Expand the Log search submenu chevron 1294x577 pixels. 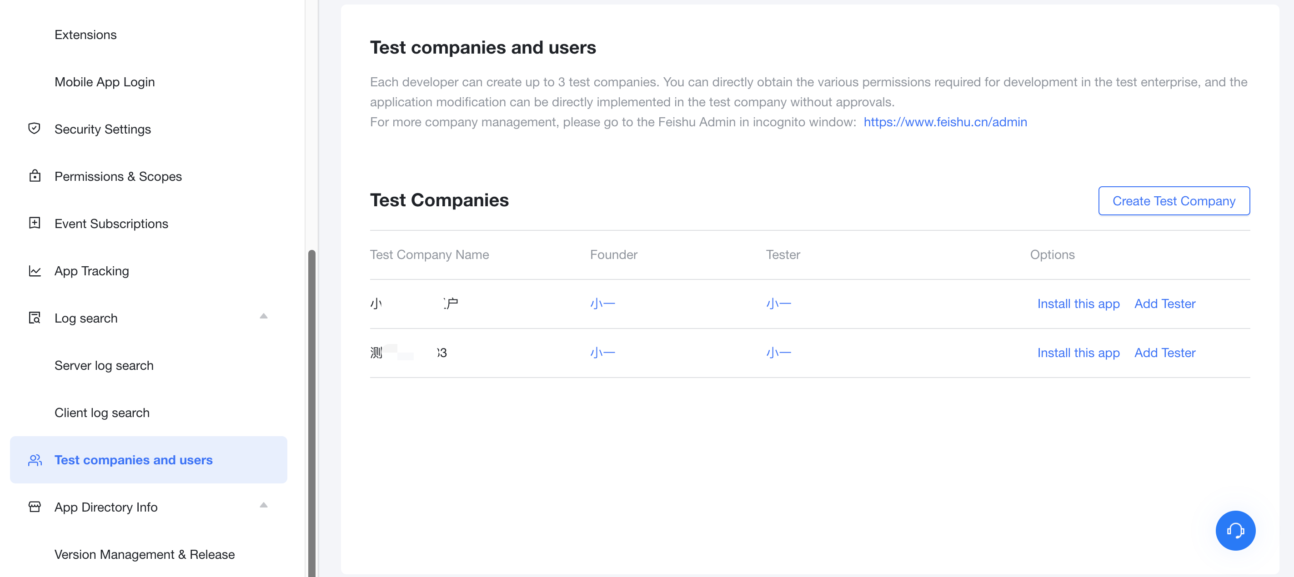264,317
